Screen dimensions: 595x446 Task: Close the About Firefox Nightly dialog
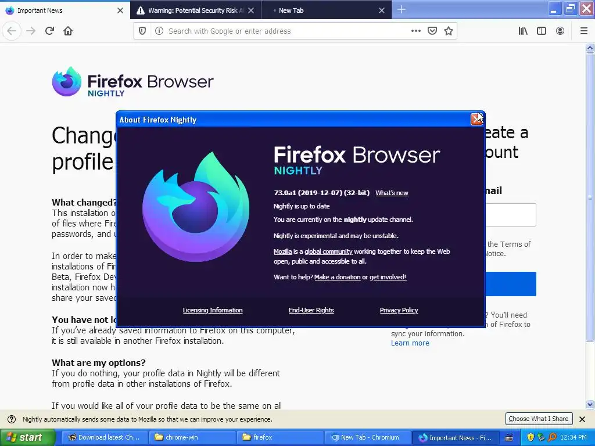(x=476, y=120)
